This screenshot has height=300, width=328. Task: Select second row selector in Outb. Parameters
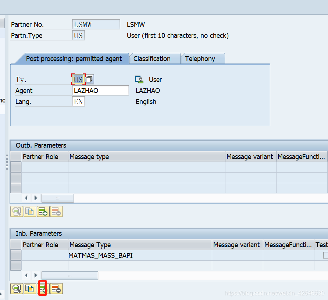coord(16,178)
